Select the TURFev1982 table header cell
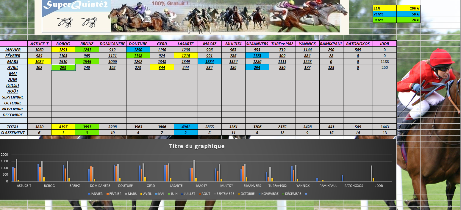 click(x=282, y=44)
